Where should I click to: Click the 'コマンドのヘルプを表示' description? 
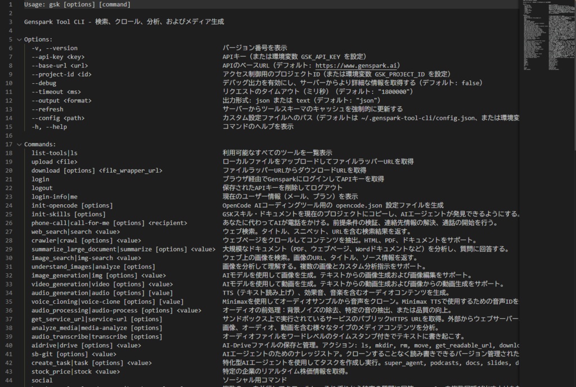[x=258, y=127]
